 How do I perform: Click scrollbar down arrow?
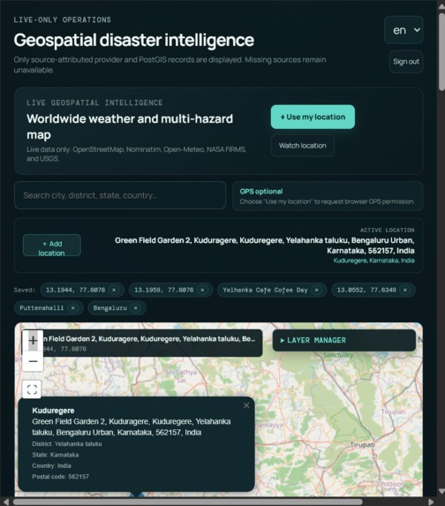click(x=441, y=491)
